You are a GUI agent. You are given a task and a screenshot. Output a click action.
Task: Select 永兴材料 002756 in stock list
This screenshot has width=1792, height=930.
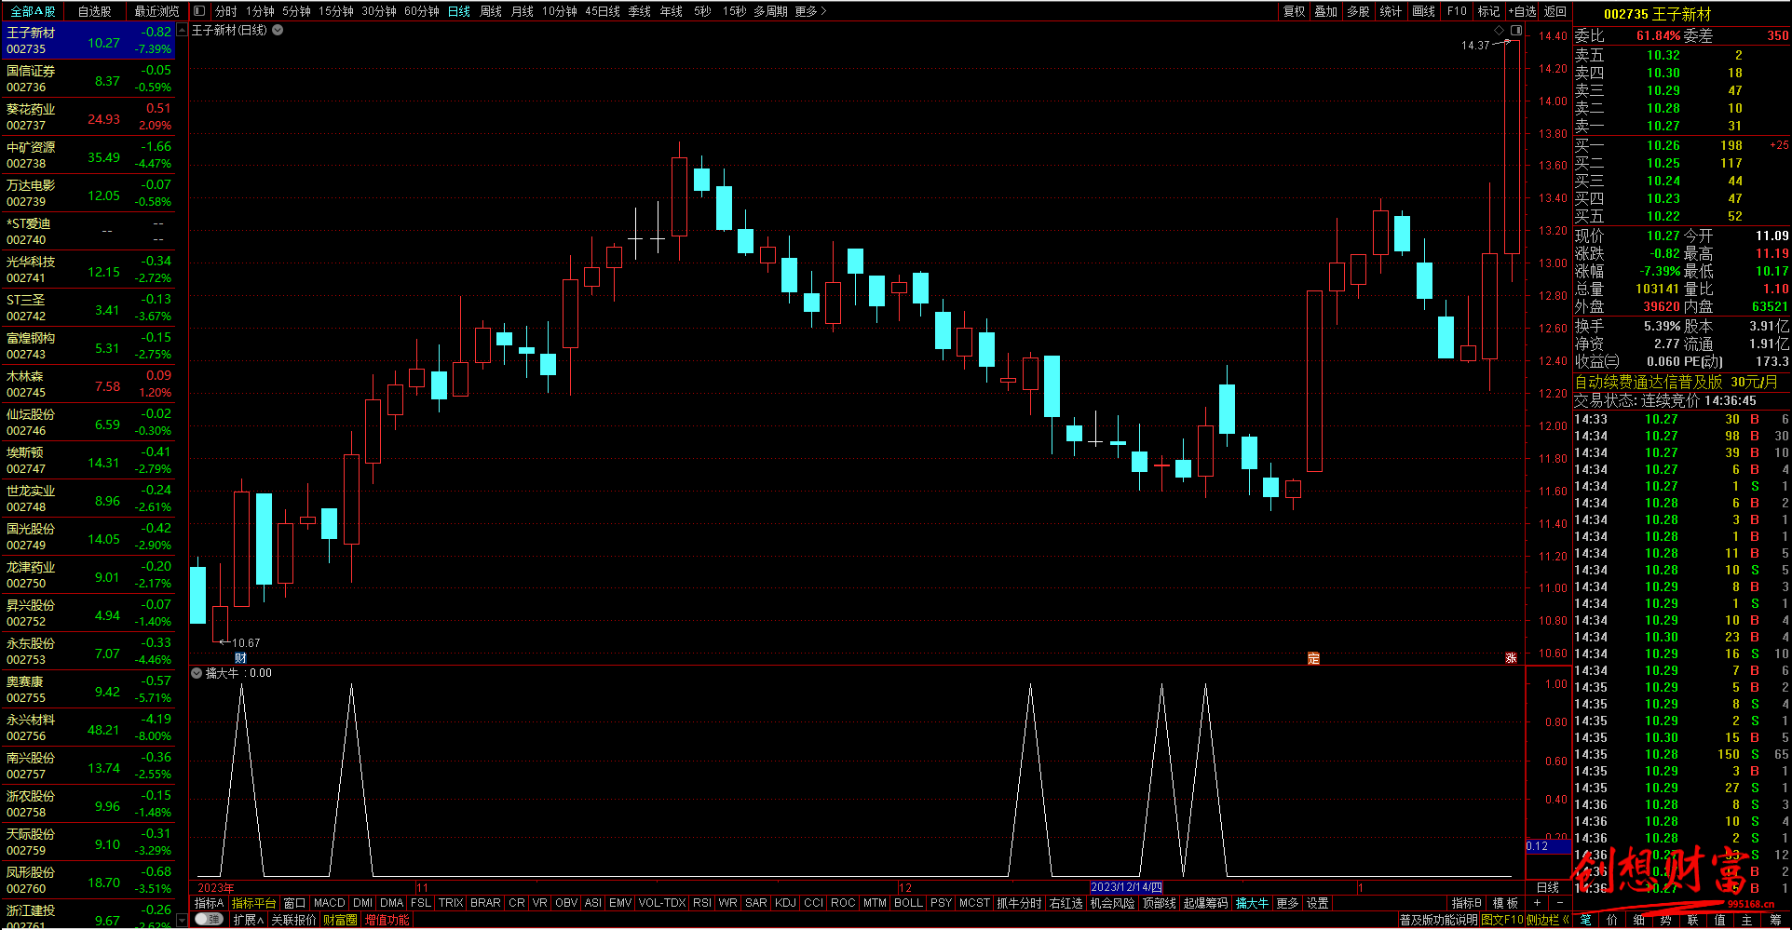pyautogui.click(x=88, y=727)
